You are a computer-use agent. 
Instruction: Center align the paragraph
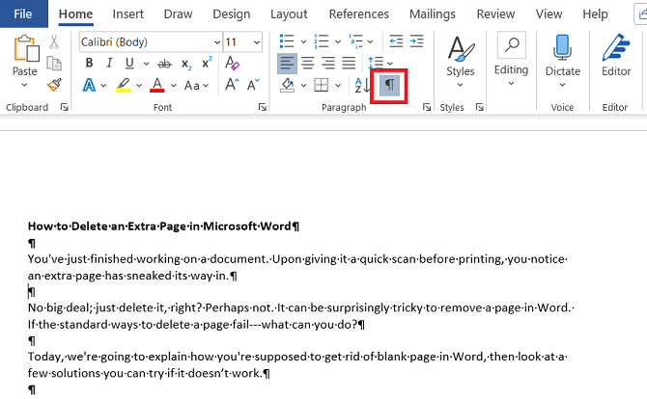coord(309,64)
